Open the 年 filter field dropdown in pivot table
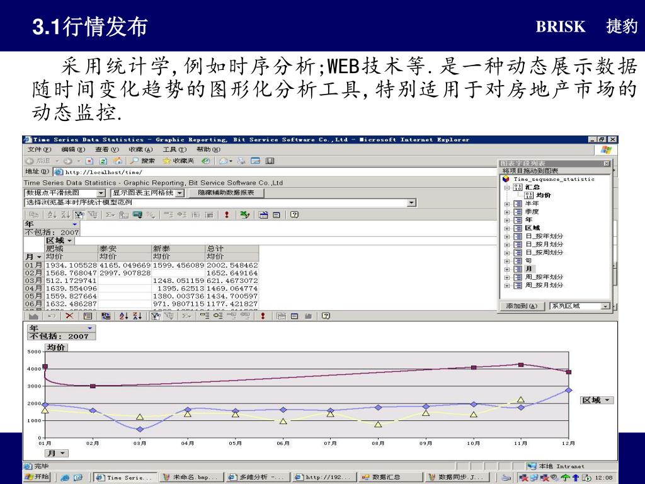The image size is (645, 484). (74, 224)
